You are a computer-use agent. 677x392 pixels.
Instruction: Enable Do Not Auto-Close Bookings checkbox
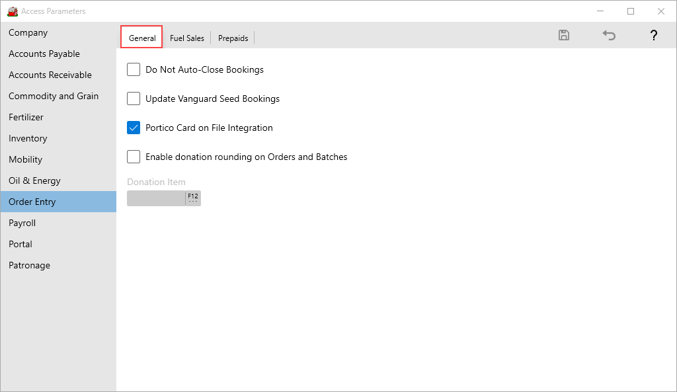point(134,69)
